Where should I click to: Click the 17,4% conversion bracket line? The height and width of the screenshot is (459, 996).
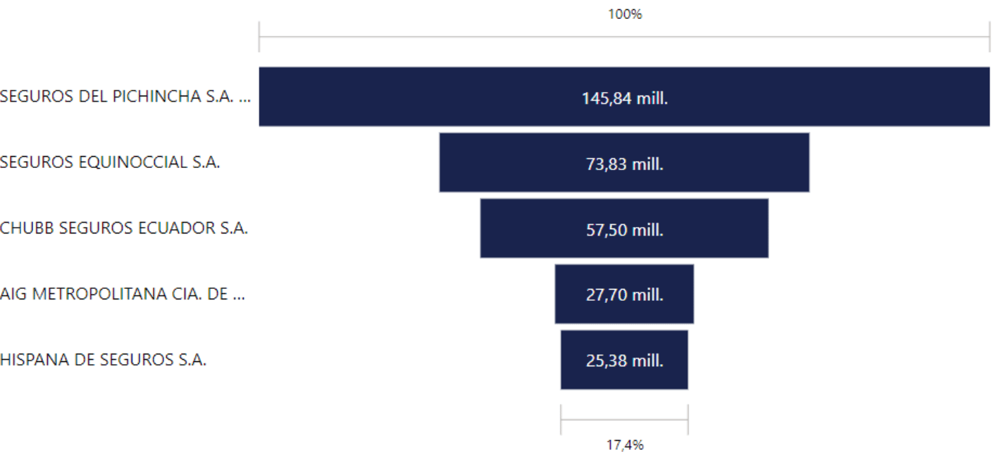(624, 420)
